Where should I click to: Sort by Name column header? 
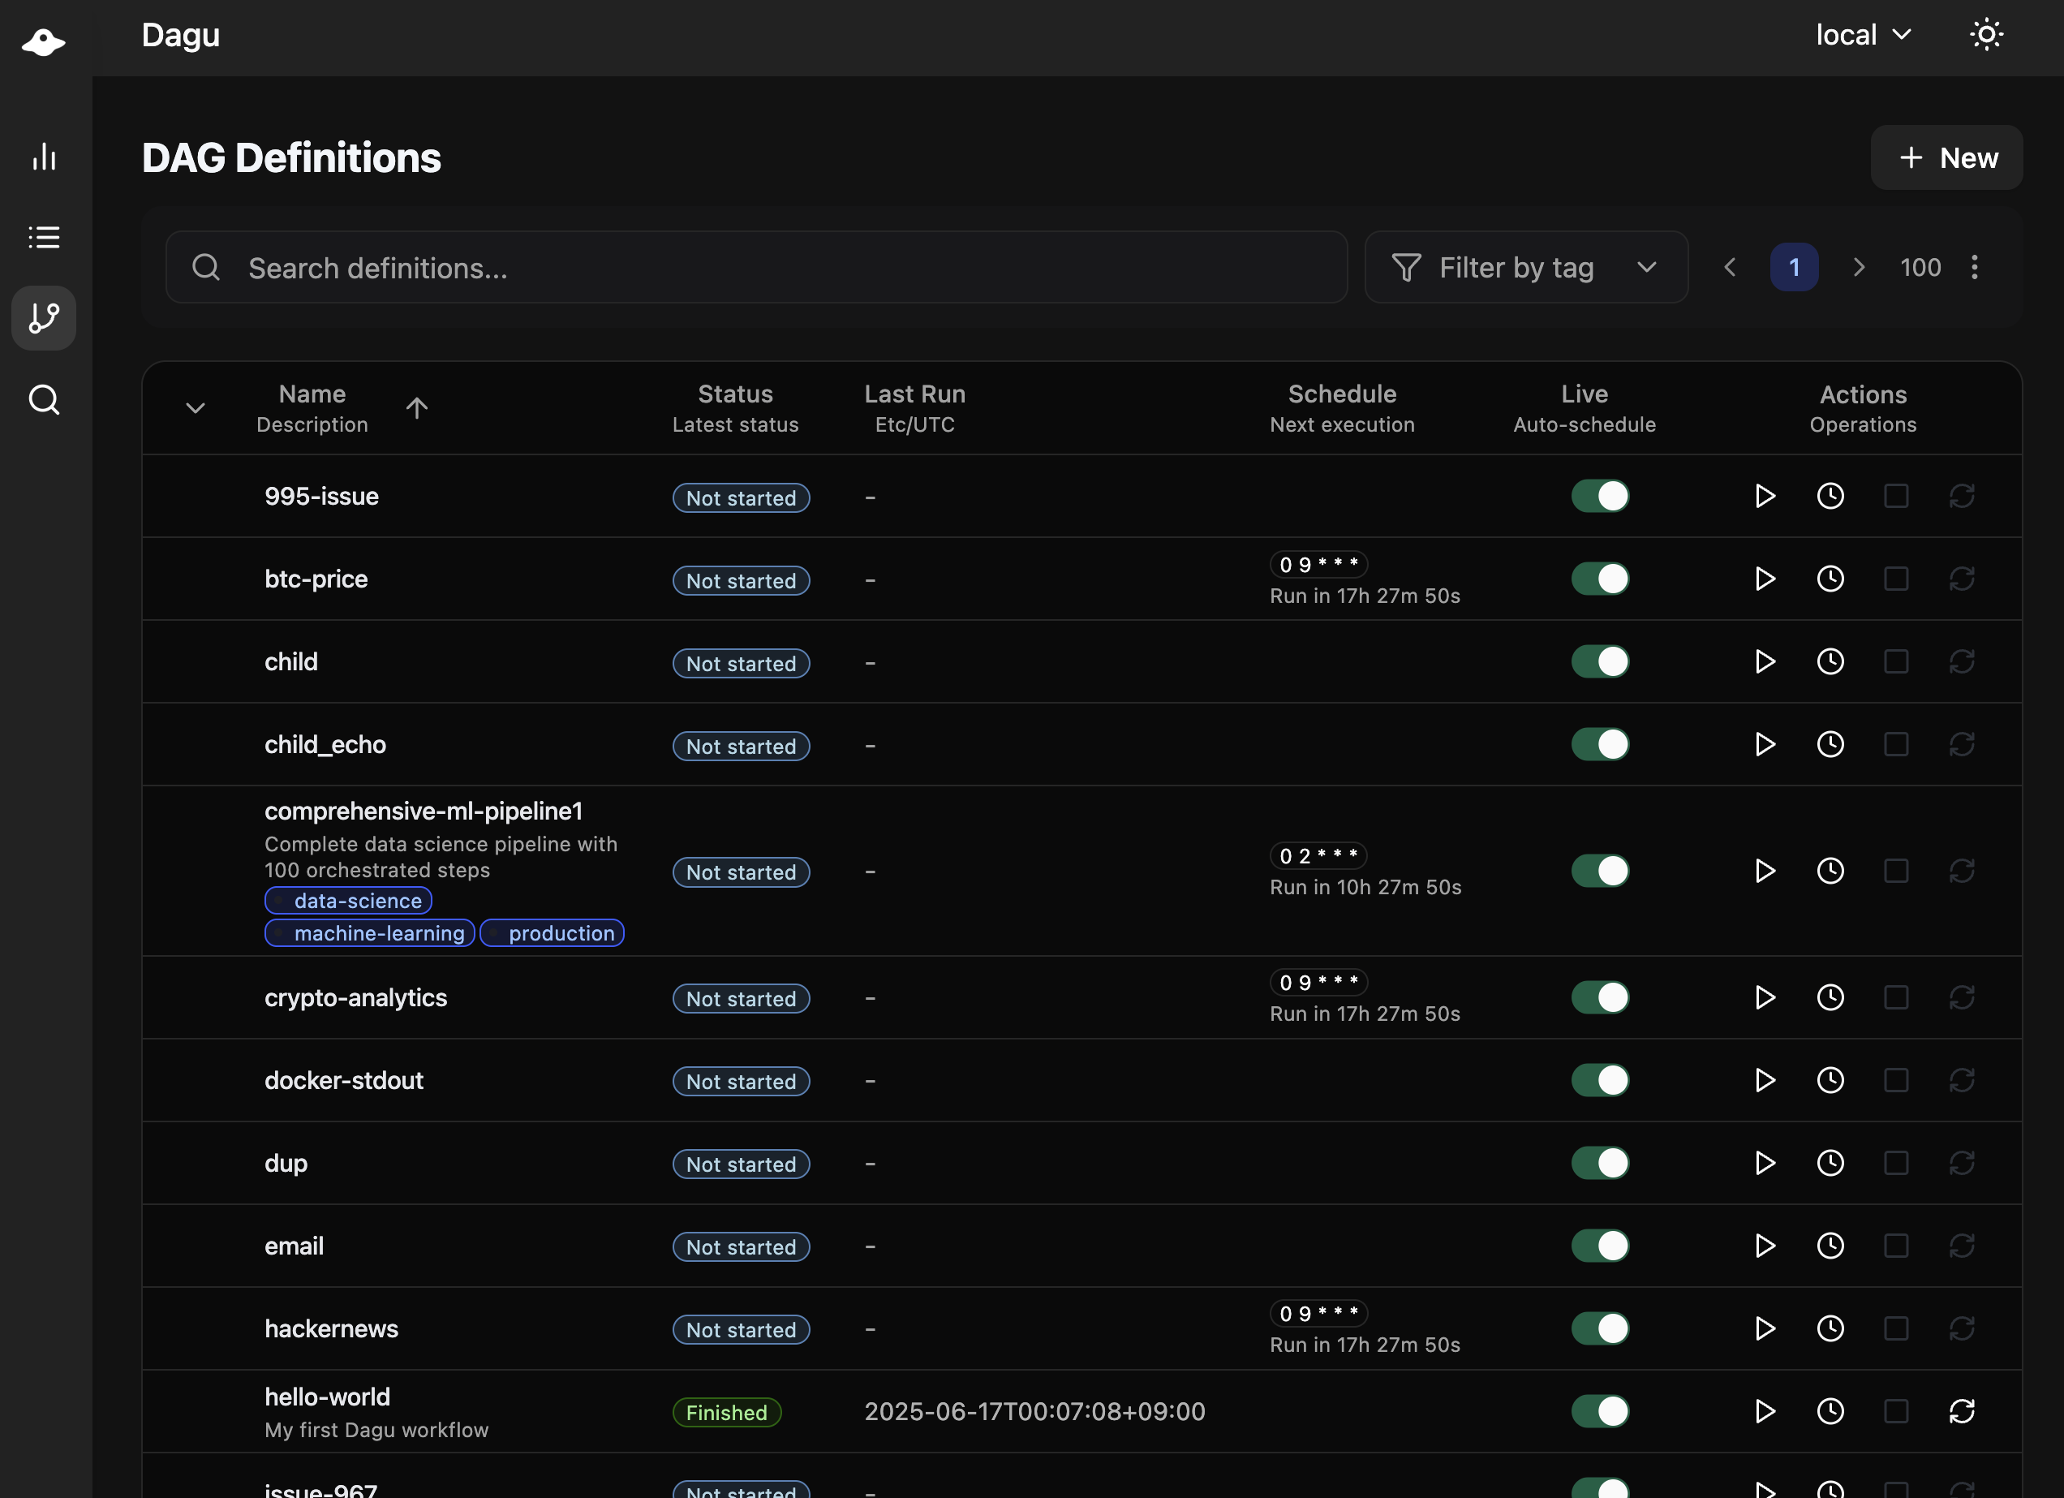pyautogui.click(x=312, y=395)
